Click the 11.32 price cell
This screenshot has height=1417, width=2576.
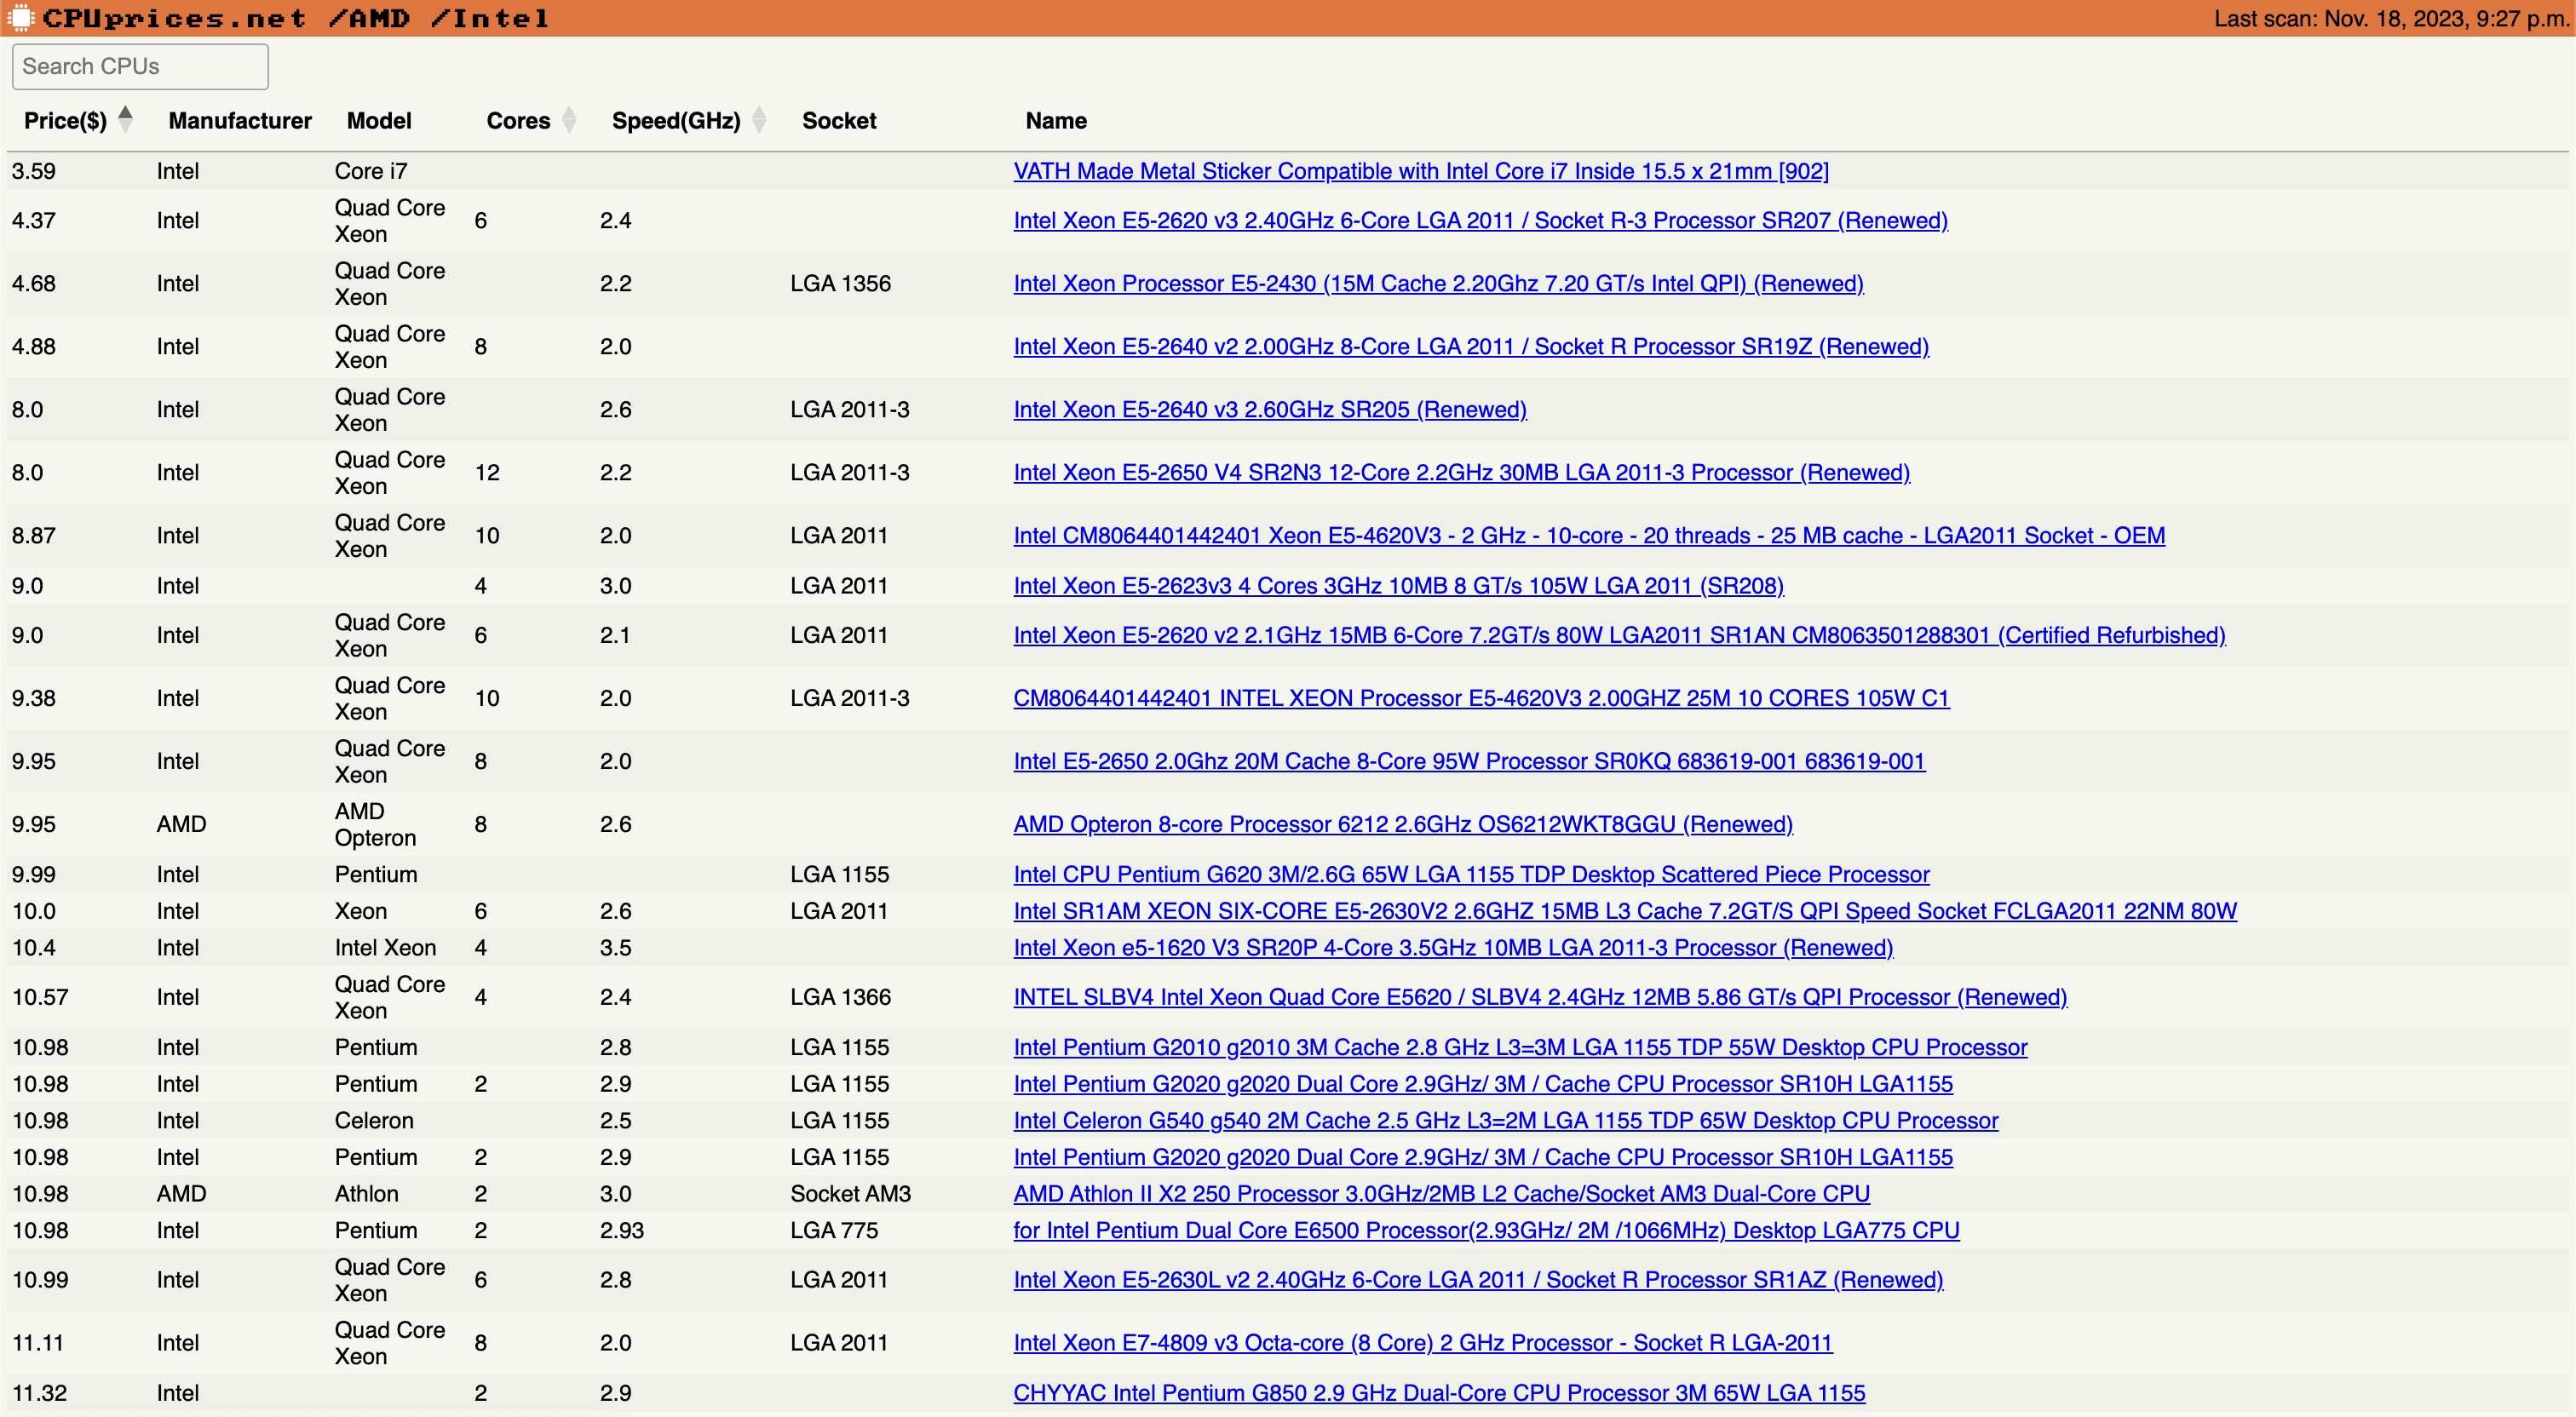(x=39, y=1392)
